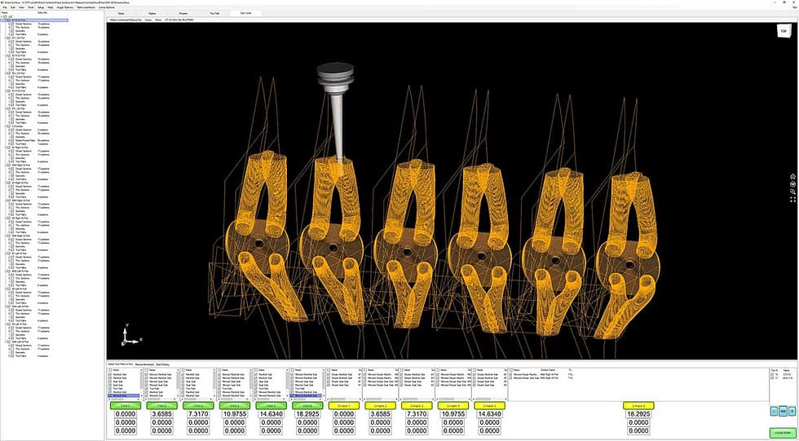799x441 pixels.
Task: Click the green button above the 7.3170 value
Action: (x=197, y=406)
